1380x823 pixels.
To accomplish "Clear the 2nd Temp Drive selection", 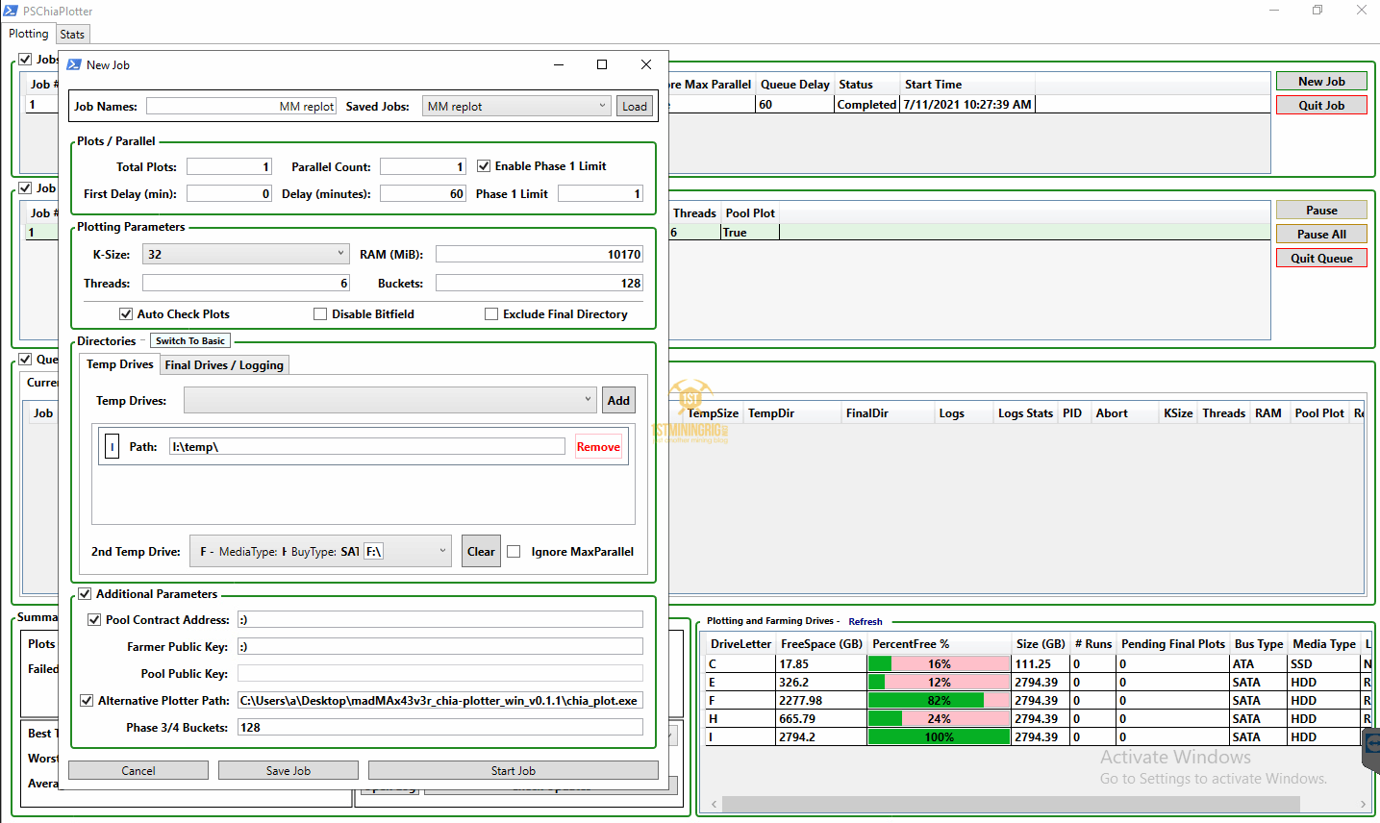I will click(481, 551).
